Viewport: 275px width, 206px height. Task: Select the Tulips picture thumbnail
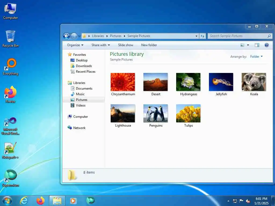(188, 113)
